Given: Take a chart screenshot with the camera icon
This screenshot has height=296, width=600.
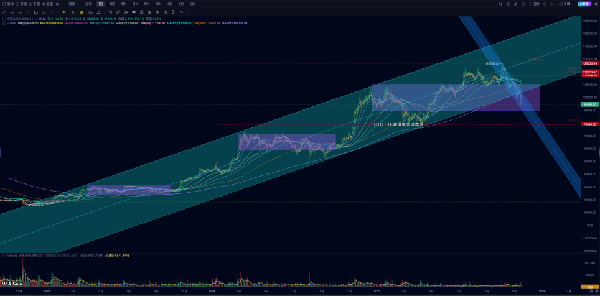Looking at the screenshot, I should pyautogui.click(x=508, y=4).
